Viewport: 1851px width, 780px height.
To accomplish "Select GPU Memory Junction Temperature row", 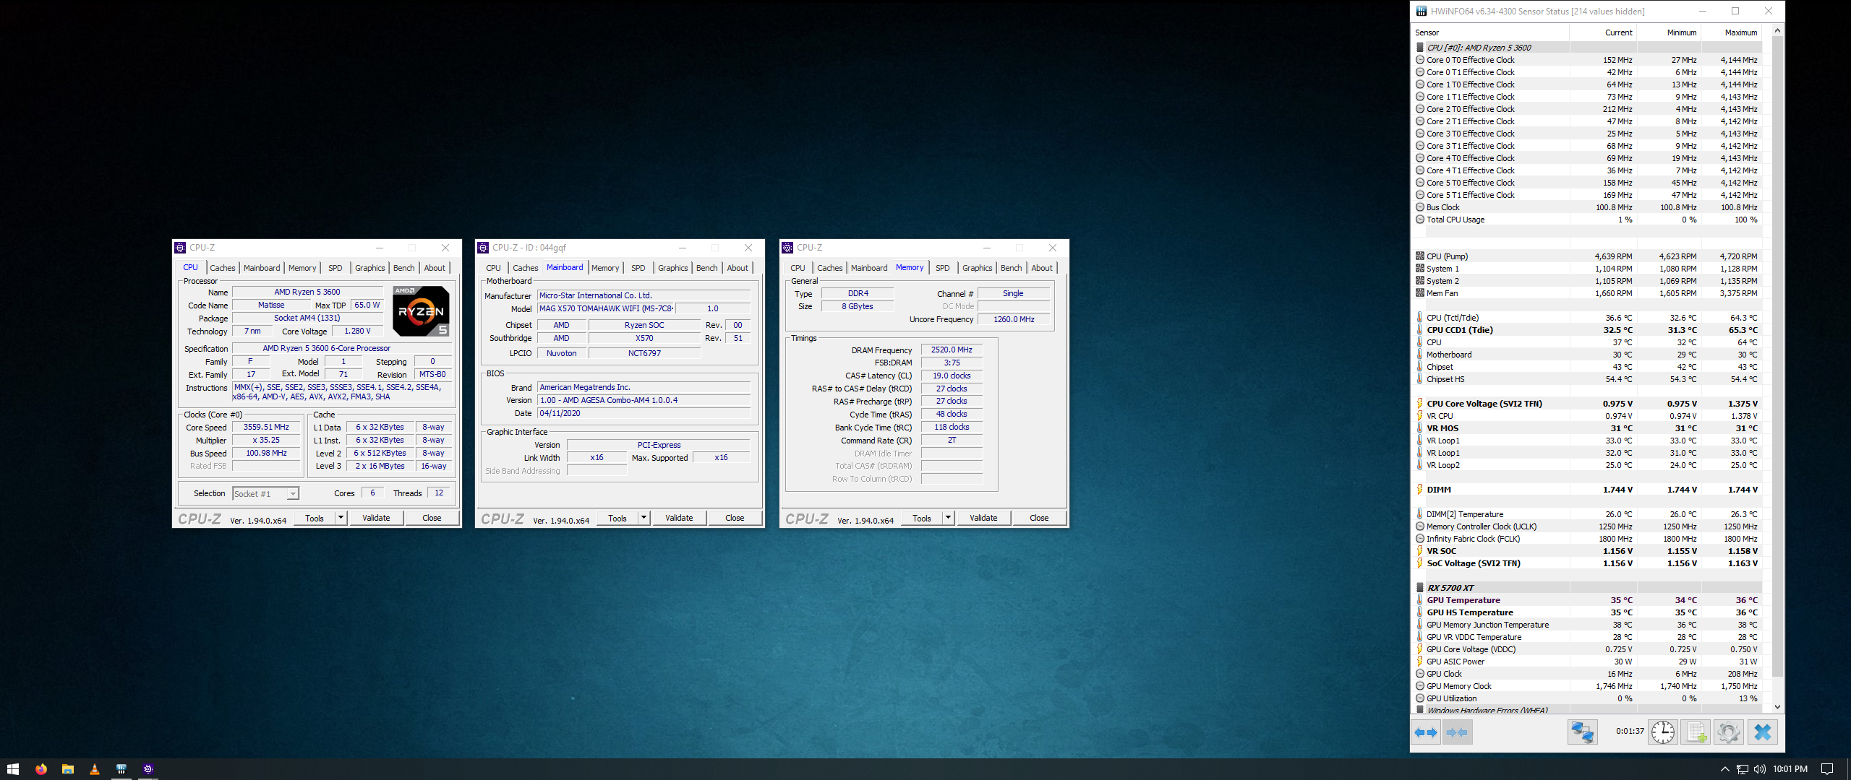I will click(x=1586, y=625).
